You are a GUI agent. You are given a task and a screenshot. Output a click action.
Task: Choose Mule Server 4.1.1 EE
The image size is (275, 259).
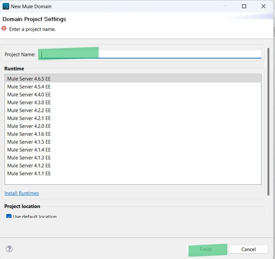29,173
